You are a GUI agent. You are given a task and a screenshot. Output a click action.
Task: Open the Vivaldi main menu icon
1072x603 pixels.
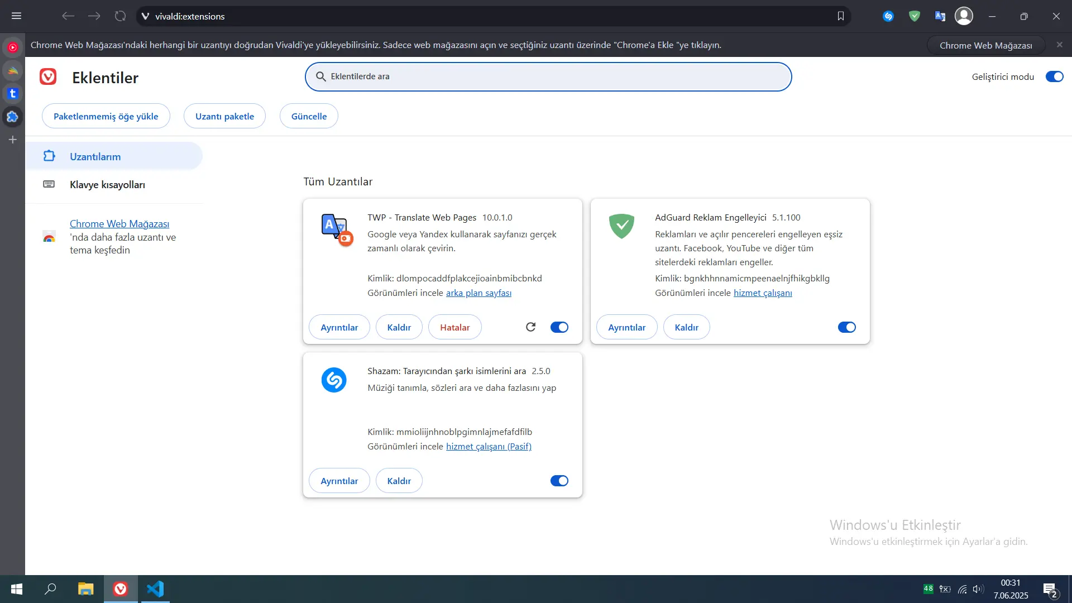coord(16,16)
